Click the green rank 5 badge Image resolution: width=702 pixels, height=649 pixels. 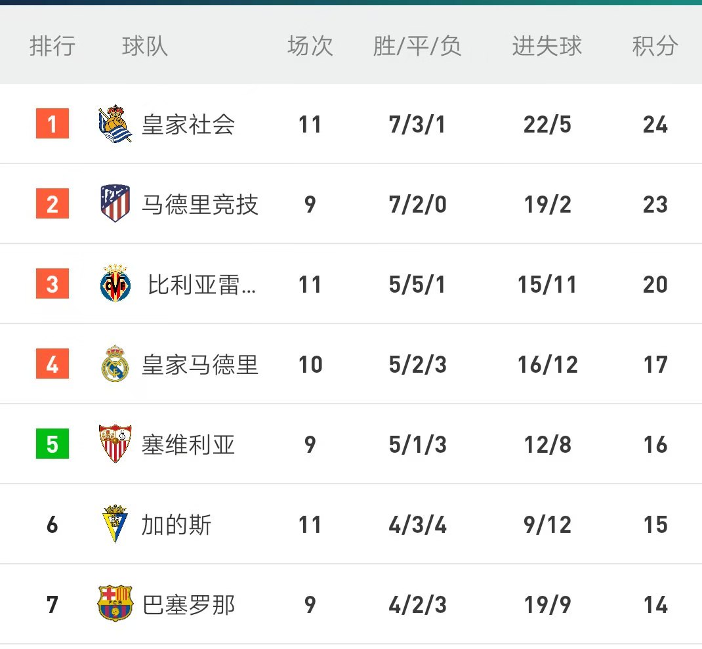(x=52, y=444)
